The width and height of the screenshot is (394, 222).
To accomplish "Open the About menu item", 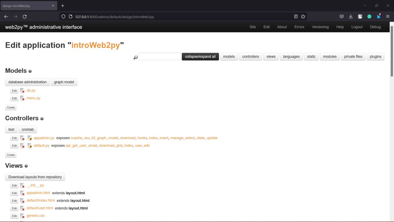I will pos(282,27).
